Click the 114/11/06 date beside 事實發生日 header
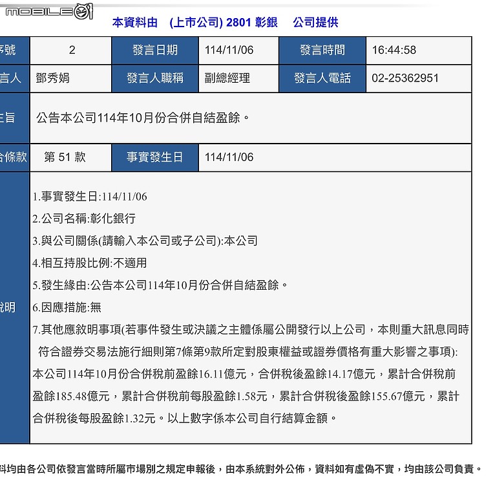Viewport: 504px width, 500px height. click(x=229, y=157)
